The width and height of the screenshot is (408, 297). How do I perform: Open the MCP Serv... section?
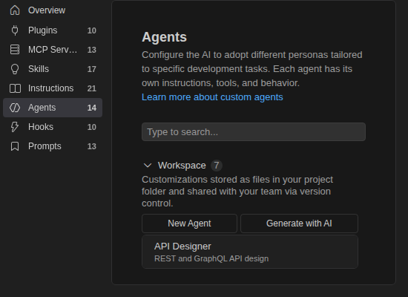point(53,50)
